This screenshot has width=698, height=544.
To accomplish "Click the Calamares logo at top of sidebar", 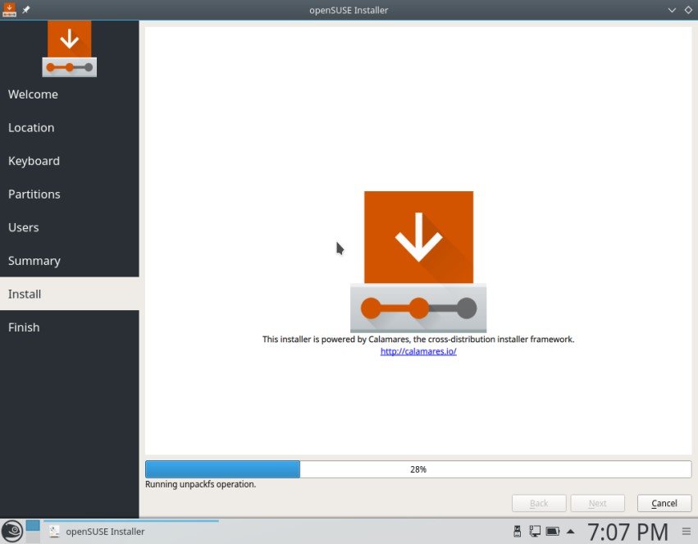I will tap(70, 48).
